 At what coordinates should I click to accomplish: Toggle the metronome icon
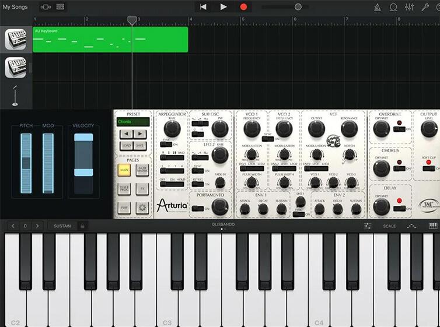coord(378,7)
